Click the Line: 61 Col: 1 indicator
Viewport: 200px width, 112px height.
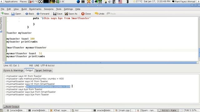11,66
